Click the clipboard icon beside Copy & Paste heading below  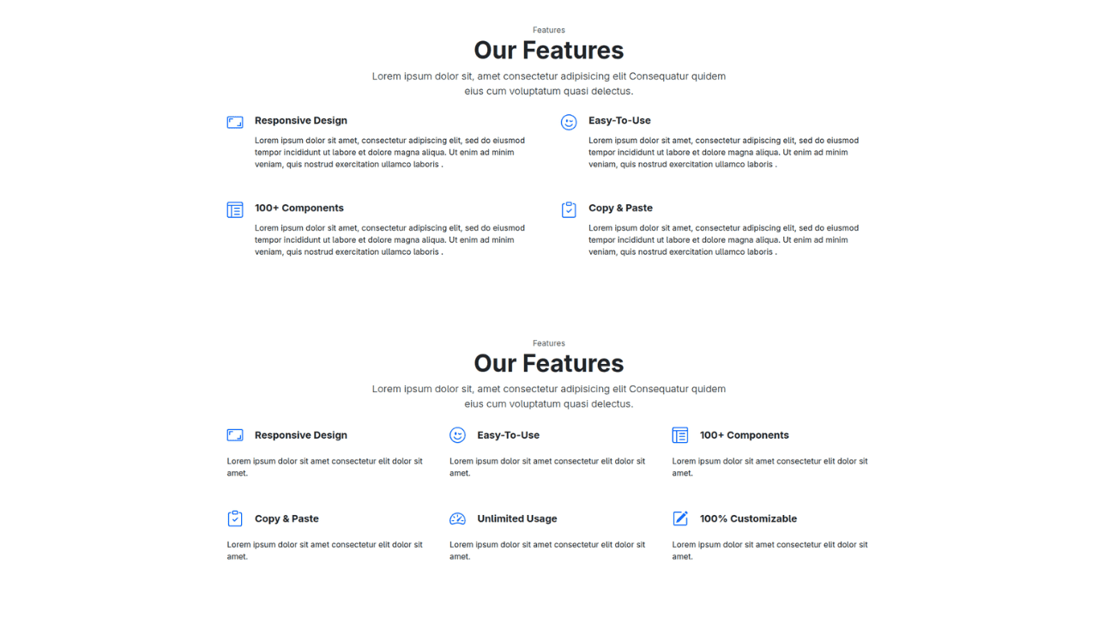pyautogui.click(x=234, y=518)
